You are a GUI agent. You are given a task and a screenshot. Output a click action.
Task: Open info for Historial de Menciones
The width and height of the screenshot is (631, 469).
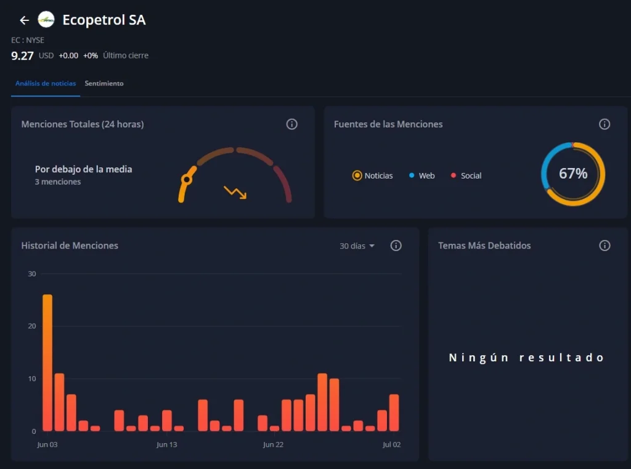[396, 246]
